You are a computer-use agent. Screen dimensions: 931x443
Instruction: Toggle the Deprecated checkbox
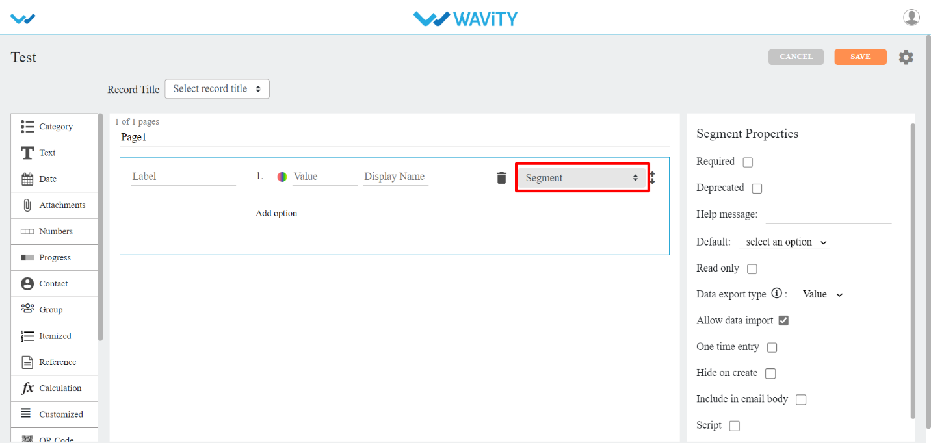click(757, 188)
